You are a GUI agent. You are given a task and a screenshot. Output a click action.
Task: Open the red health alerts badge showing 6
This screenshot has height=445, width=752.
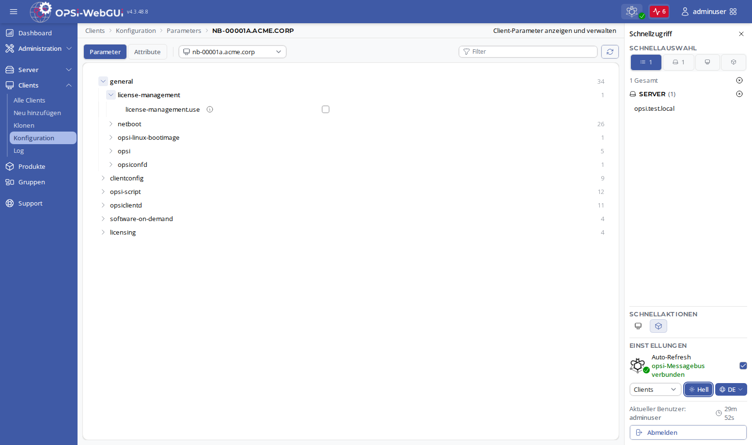click(x=659, y=12)
